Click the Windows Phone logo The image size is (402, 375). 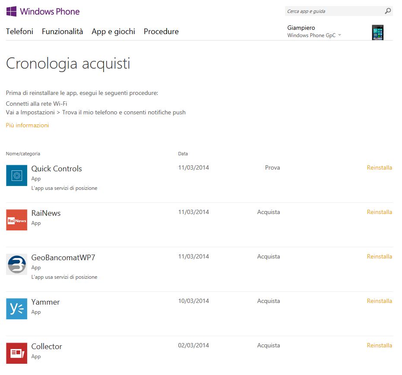43,12
